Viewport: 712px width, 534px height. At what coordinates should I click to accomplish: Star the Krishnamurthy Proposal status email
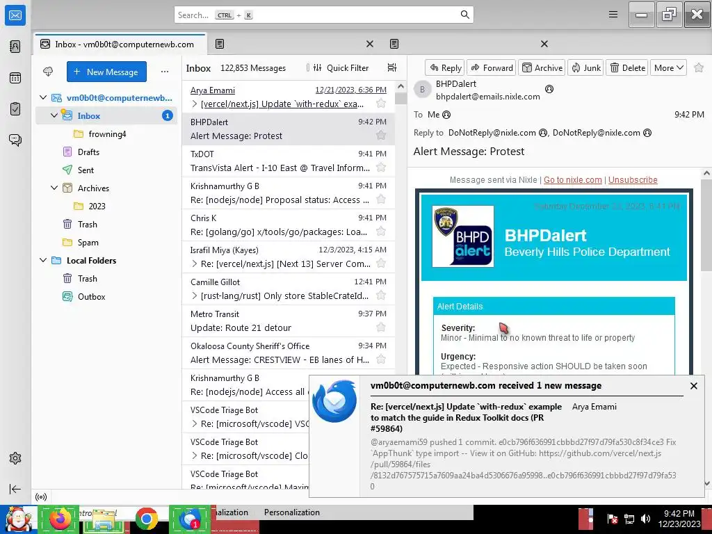pos(381,200)
